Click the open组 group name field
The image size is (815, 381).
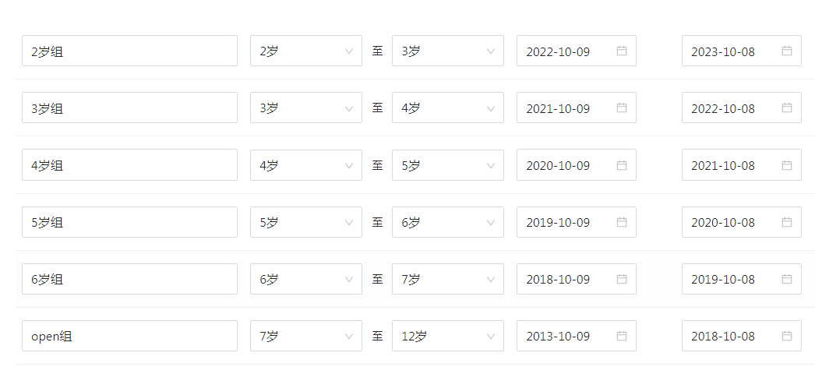129,336
